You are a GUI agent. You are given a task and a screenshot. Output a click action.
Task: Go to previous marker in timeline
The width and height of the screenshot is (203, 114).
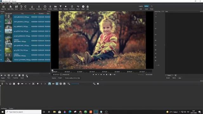[x=42, y=84]
